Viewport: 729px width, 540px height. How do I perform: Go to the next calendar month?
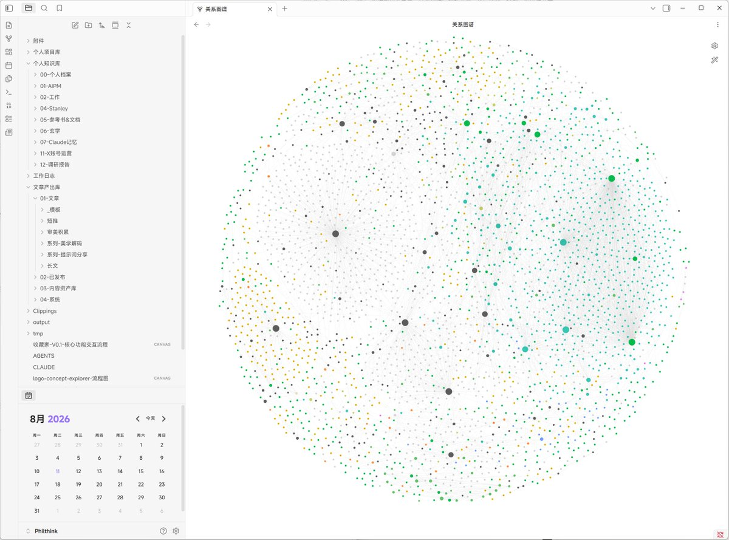(x=164, y=419)
